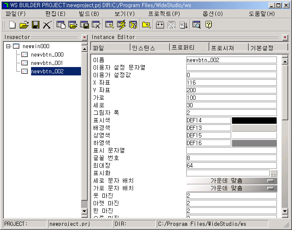
Task: Switch to the 프로퍼티 tab
Action: click(189, 47)
